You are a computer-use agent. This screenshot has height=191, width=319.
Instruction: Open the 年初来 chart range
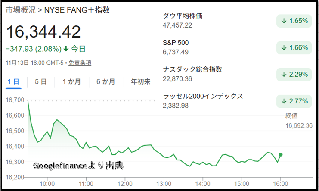click(140, 81)
